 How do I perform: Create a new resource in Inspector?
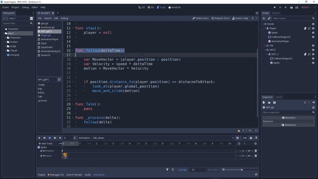click(264, 102)
